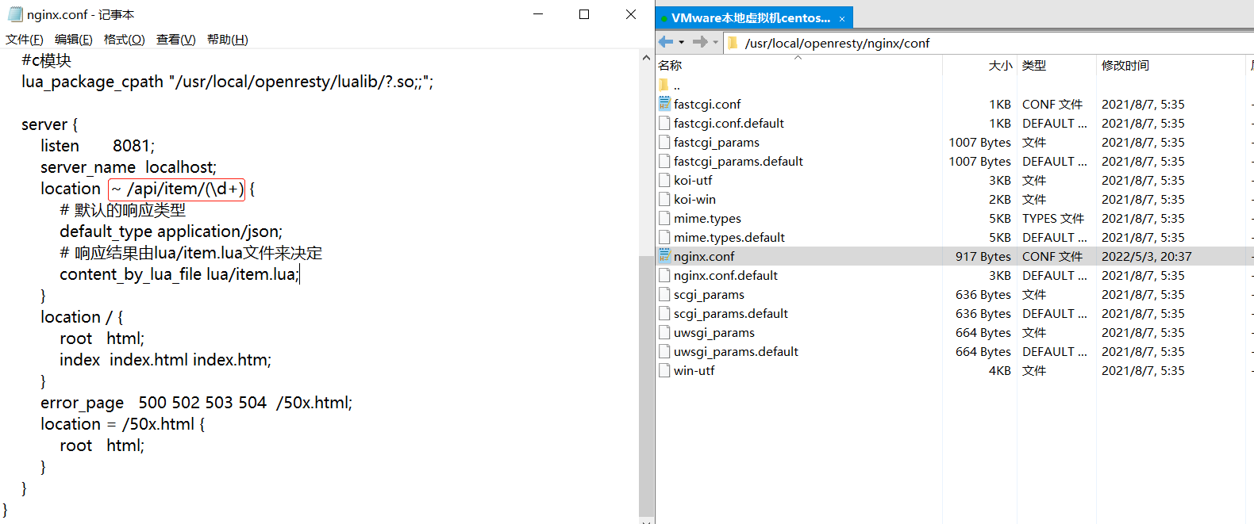Select the fastcgi_params file icon
Image resolution: width=1254 pixels, height=524 pixels.
point(664,142)
